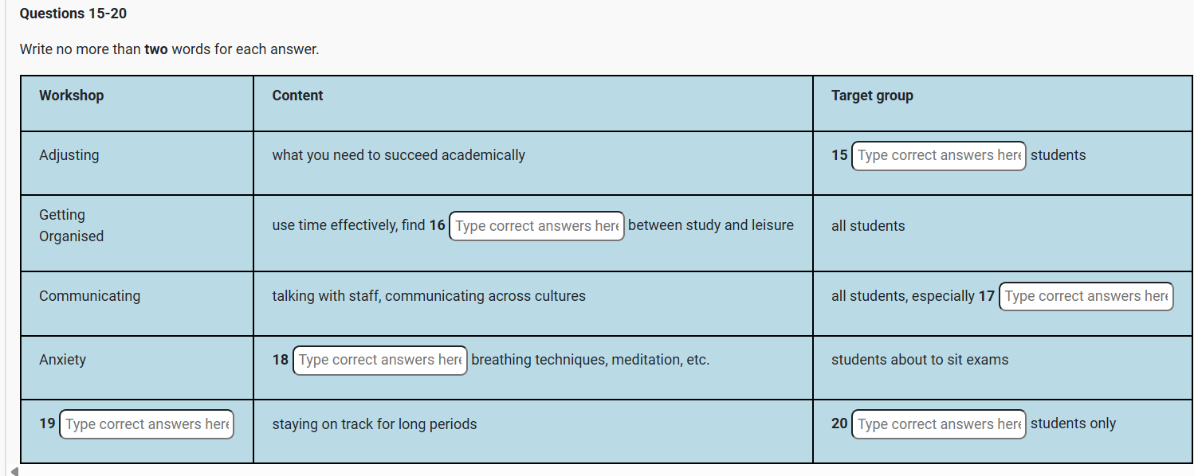1194x476 pixels.
Task: Click the "Questions 15-20" heading
Action: pos(73,14)
